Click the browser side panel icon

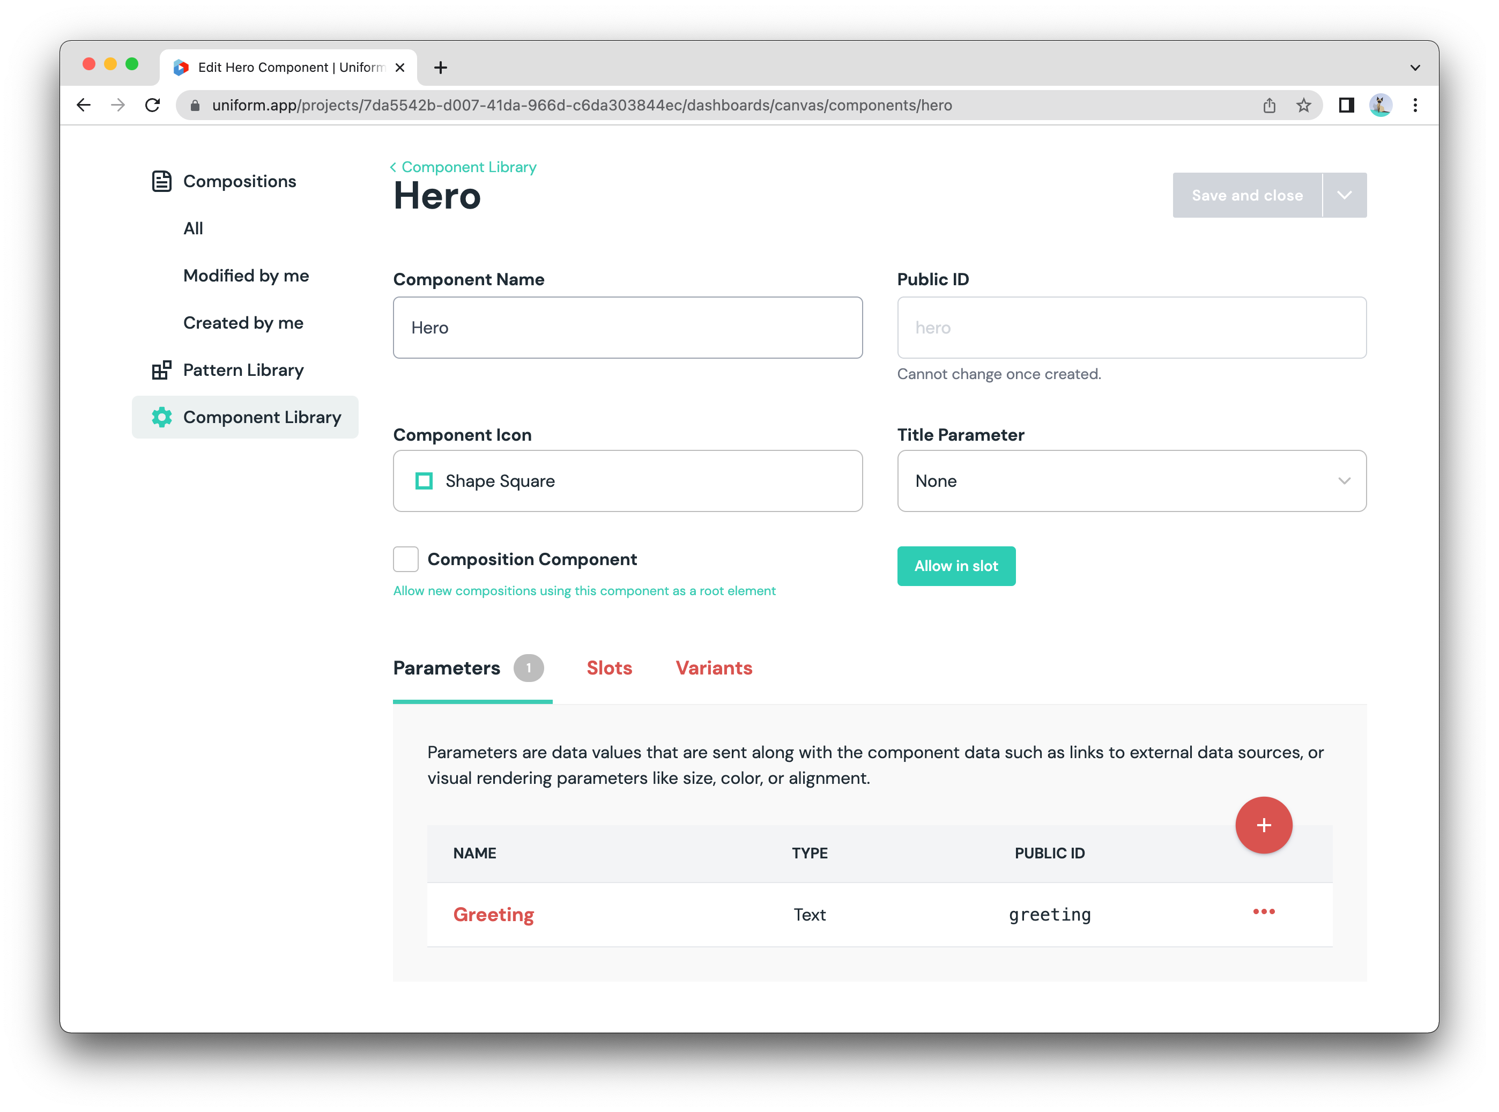tap(1346, 105)
